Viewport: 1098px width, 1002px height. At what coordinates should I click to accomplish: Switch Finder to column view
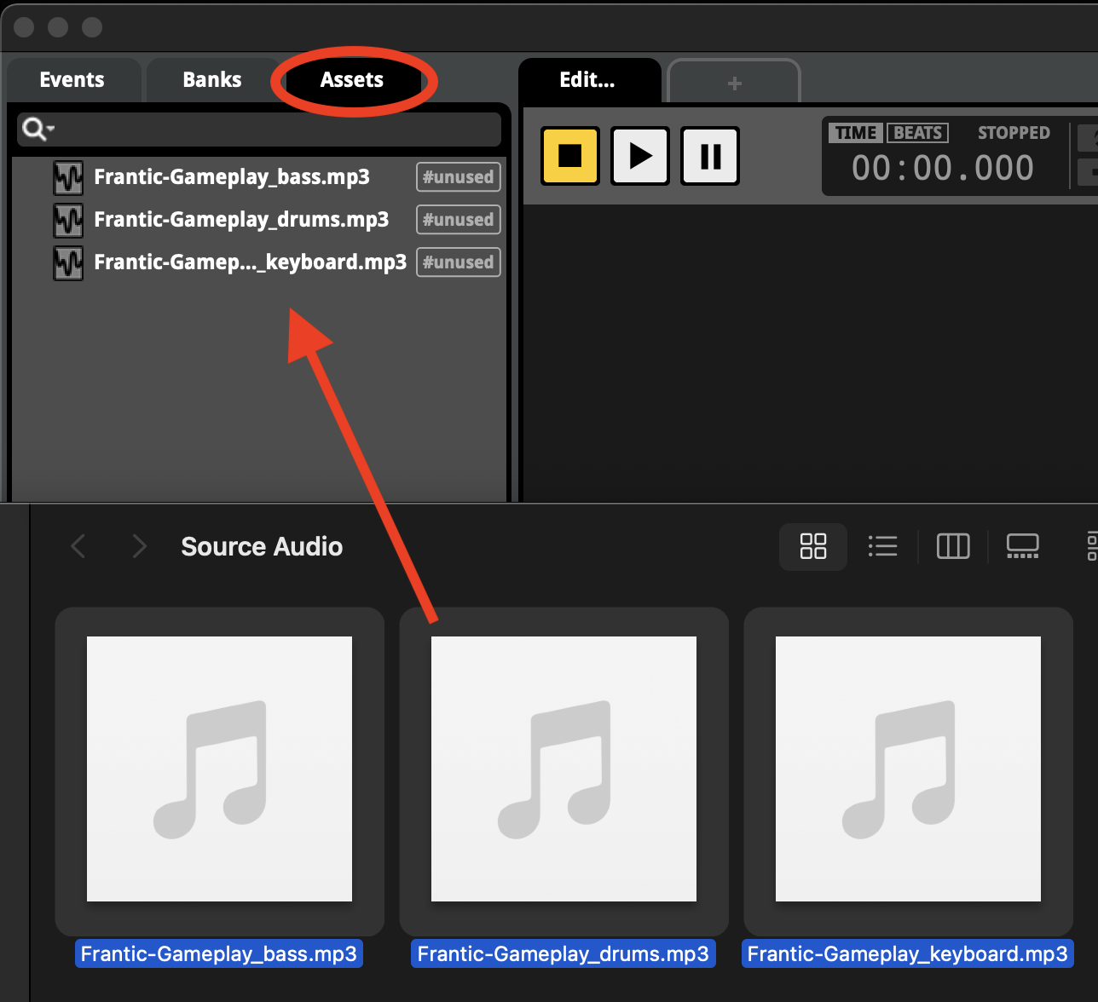click(952, 546)
